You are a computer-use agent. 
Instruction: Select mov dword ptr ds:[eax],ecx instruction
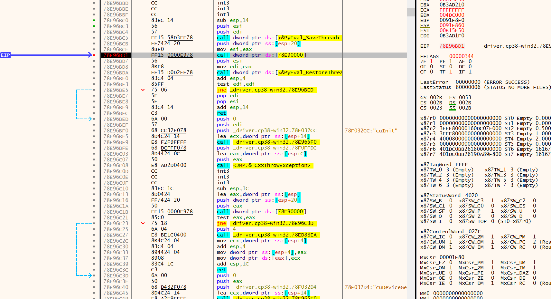point(258,258)
